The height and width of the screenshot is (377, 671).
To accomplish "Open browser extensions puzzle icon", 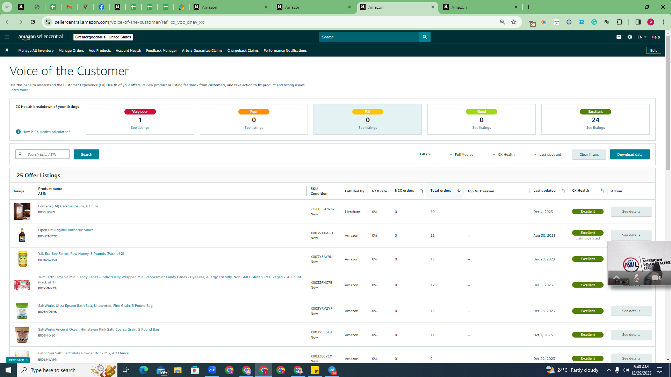I will click(619, 22).
